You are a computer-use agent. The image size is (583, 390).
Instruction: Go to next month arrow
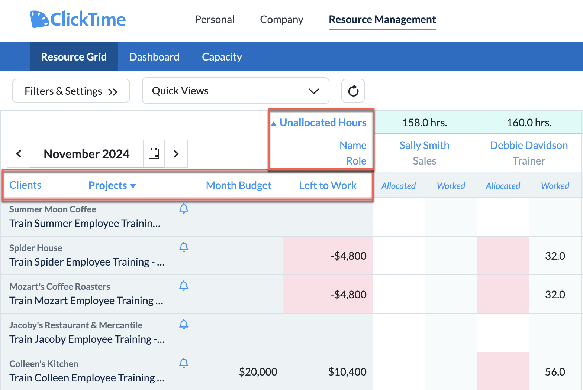[x=176, y=153]
